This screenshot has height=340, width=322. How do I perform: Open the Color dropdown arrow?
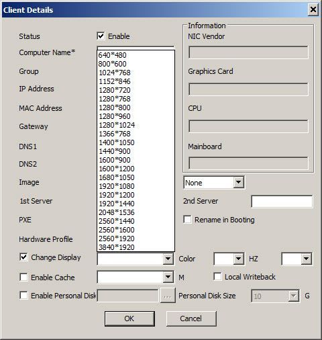tap(238, 259)
